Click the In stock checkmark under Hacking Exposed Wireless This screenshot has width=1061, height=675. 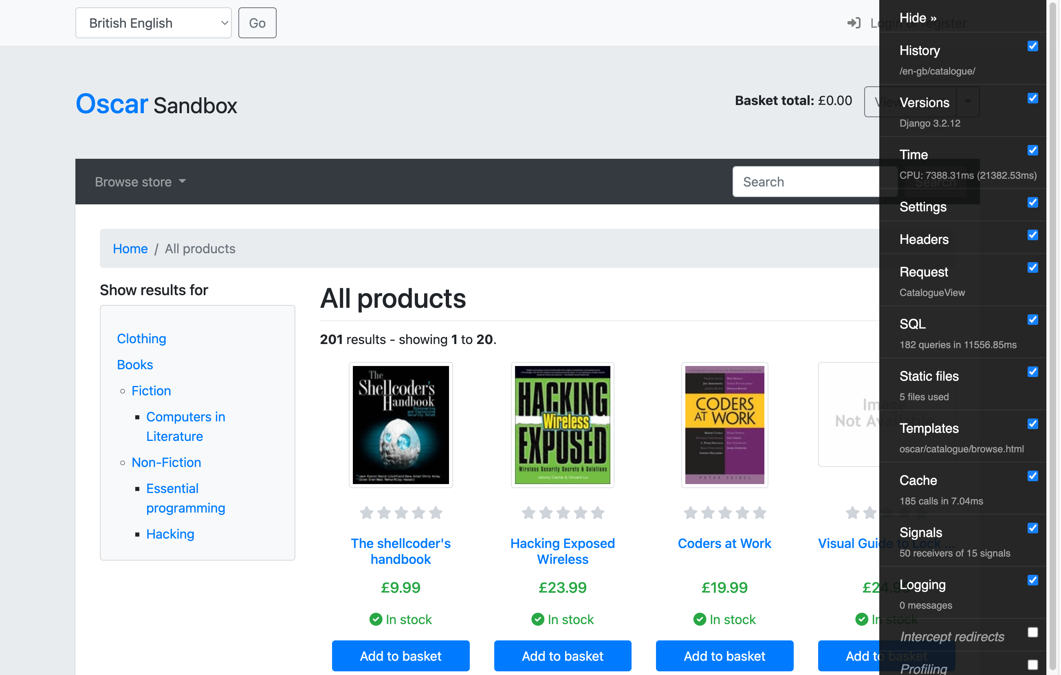coord(537,619)
